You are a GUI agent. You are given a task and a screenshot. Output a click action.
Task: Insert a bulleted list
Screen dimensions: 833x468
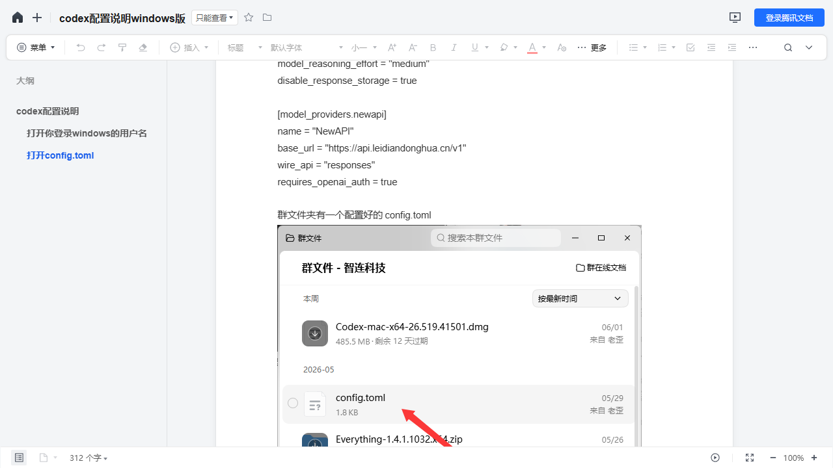633,47
